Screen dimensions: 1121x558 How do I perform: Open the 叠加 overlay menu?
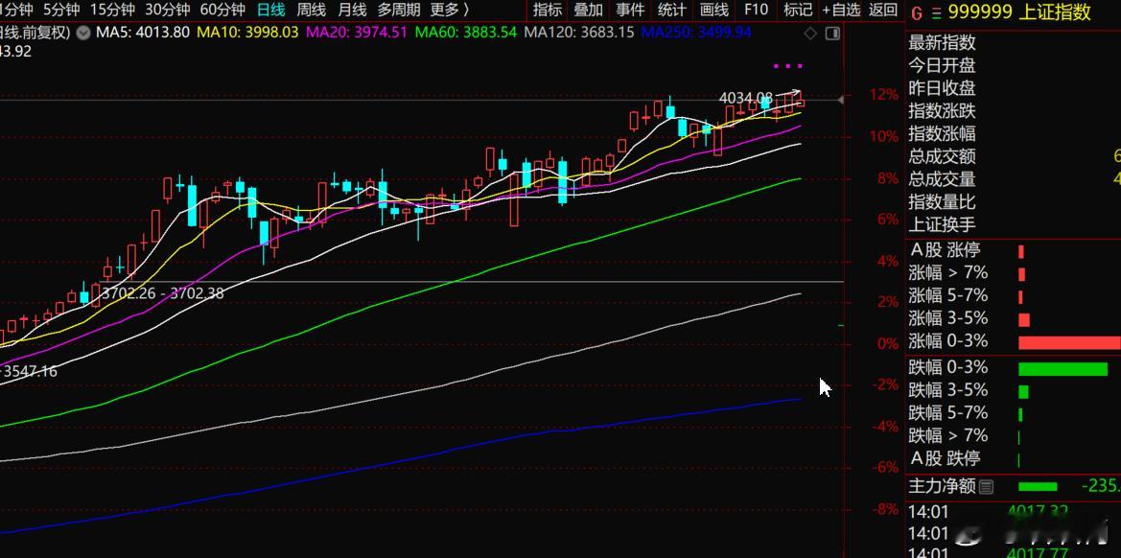pyautogui.click(x=589, y=10)
